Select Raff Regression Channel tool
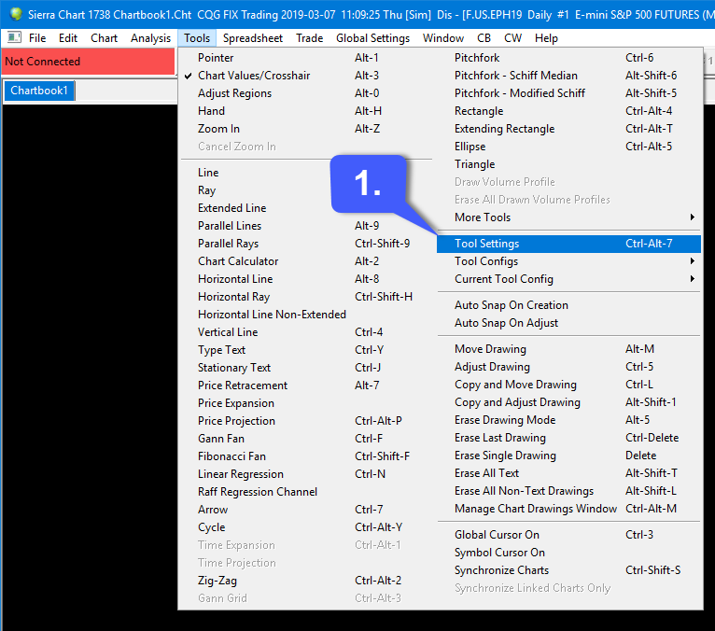The height and width of the screenshot is (631, 715). tap(304, 492)
